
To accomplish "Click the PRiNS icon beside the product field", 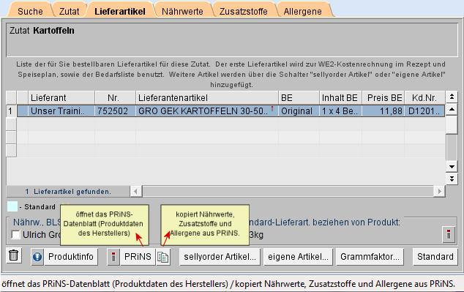I will point(449,235).
